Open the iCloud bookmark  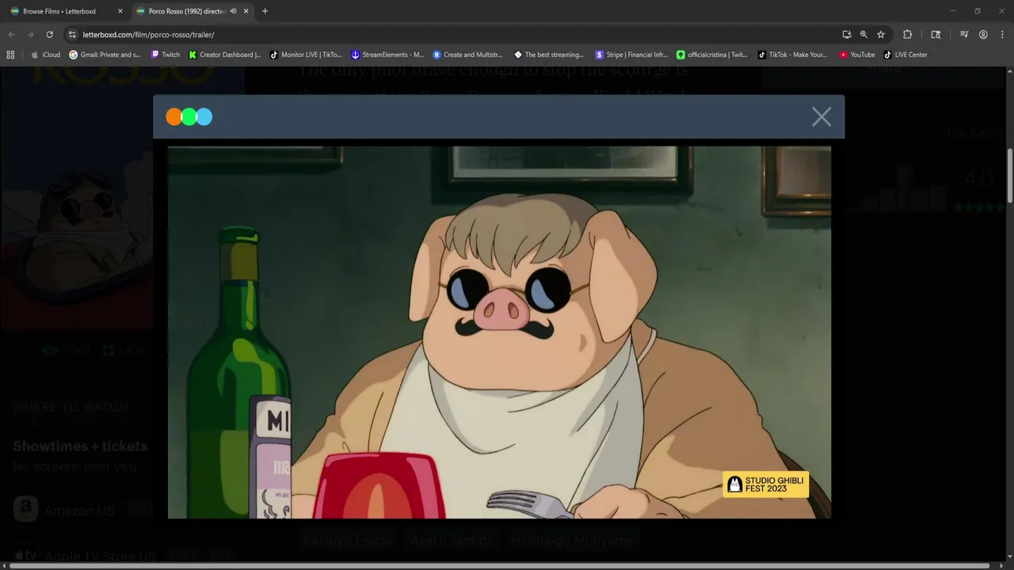(x=45, y=55)
